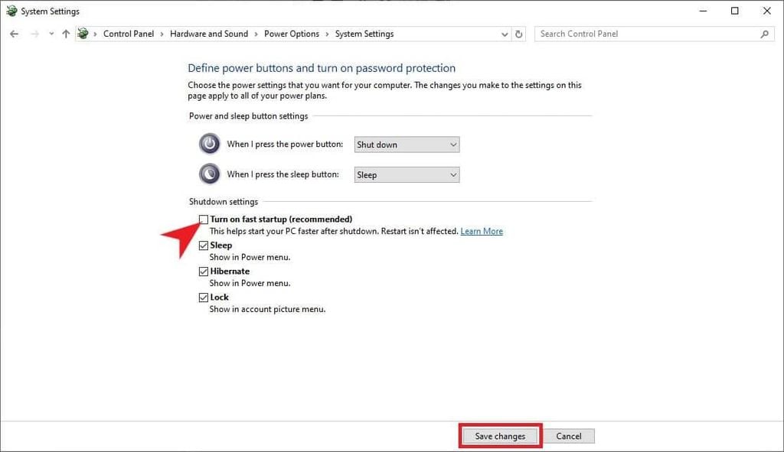Open the sleep button action dropdown
Viewport: 784px width, 452px height.
407,175
